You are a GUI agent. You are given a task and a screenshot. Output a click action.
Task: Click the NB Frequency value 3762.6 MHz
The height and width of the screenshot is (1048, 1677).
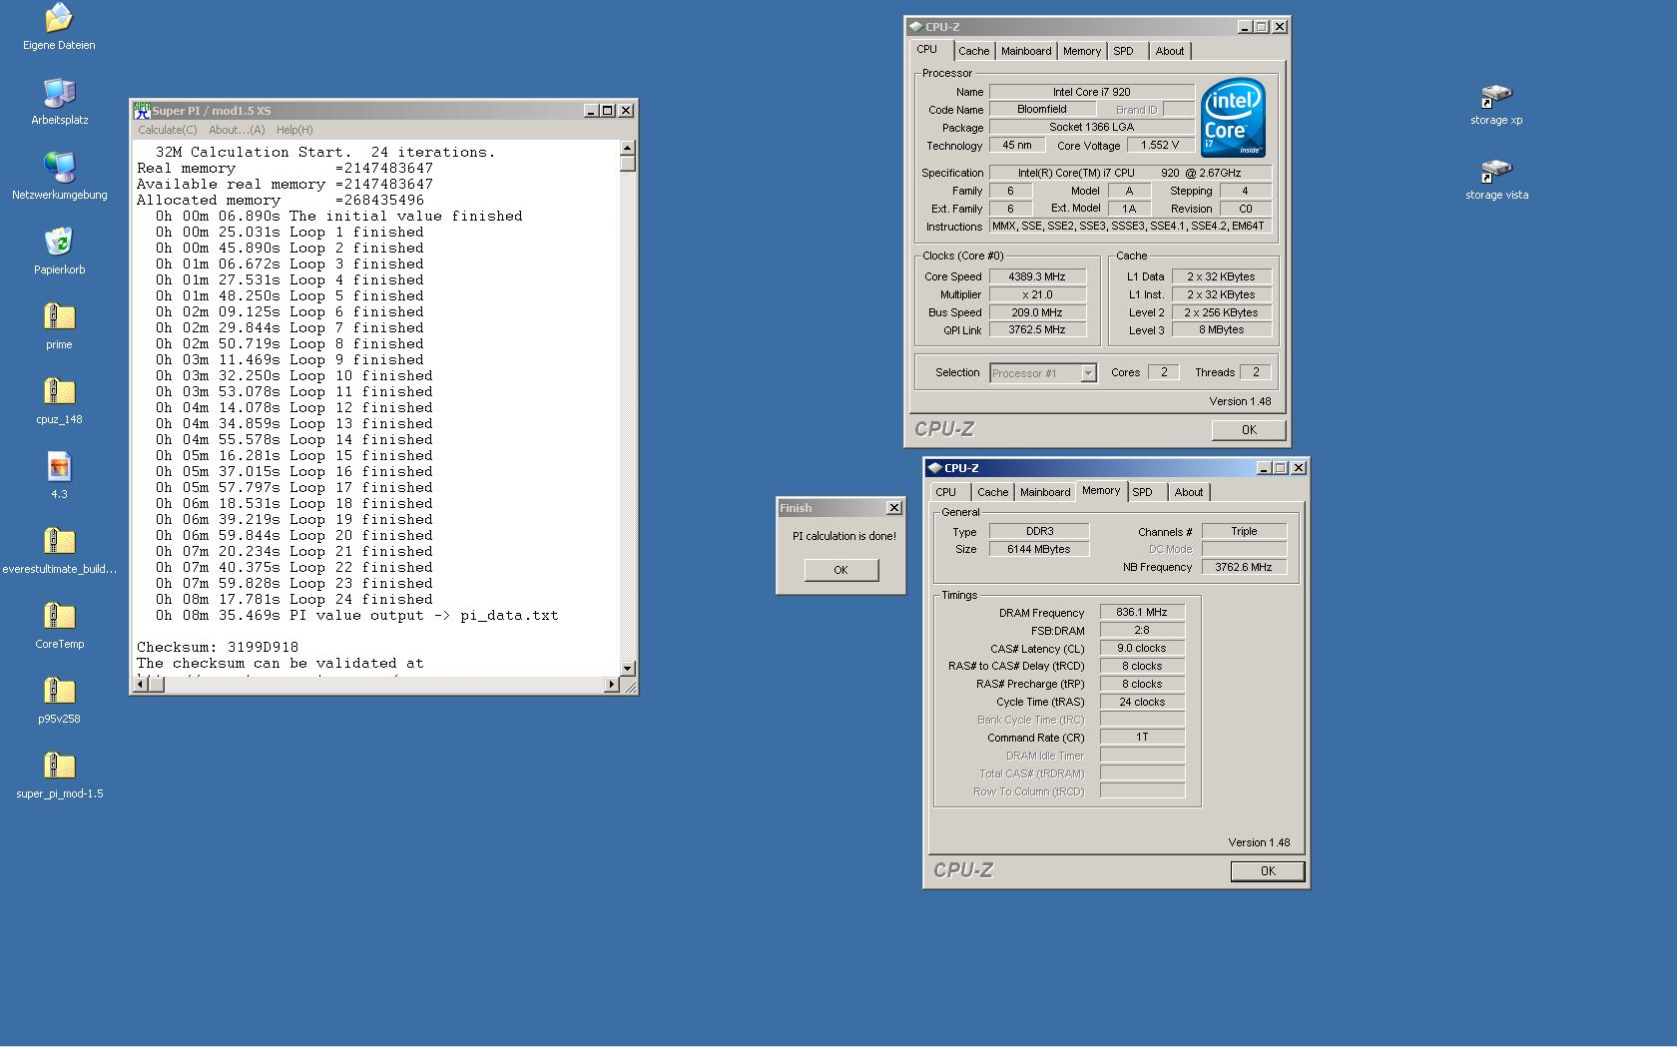point(1244,567)
